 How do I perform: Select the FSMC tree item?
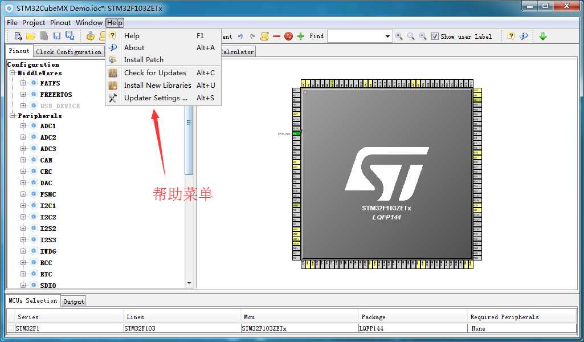[48, 194]
